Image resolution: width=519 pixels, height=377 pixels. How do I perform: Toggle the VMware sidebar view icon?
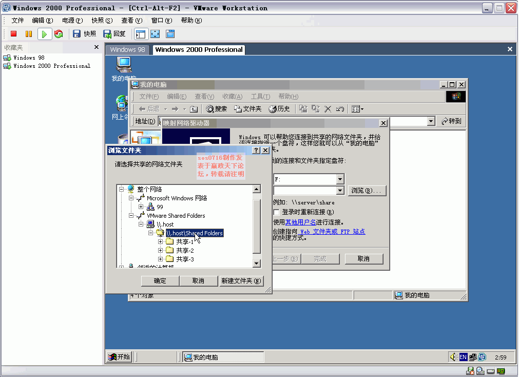[141, 34]
